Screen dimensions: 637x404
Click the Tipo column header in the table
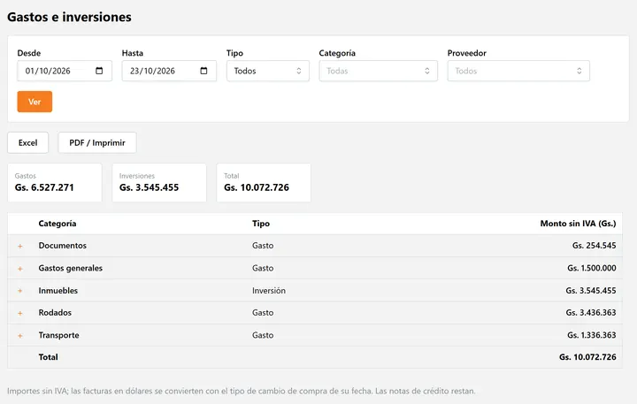(261, 224)
